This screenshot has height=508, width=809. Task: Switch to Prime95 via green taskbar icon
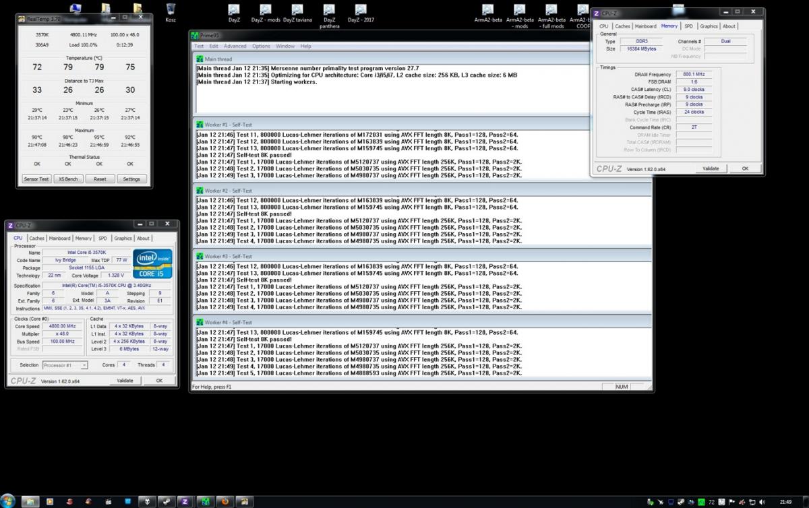[x=205, y=501]
